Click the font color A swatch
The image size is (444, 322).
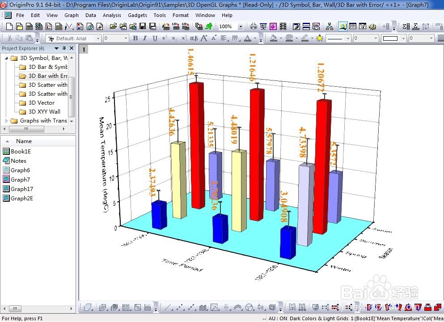coord(248,38)
